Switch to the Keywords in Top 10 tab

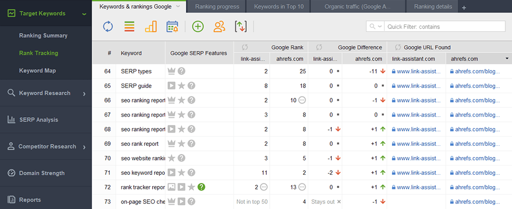pyautogui.click(x=279, y=7)
